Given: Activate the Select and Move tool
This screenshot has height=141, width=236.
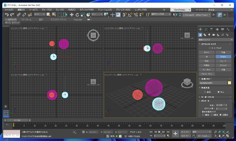Looking at the screenshot, I should 72,14.
